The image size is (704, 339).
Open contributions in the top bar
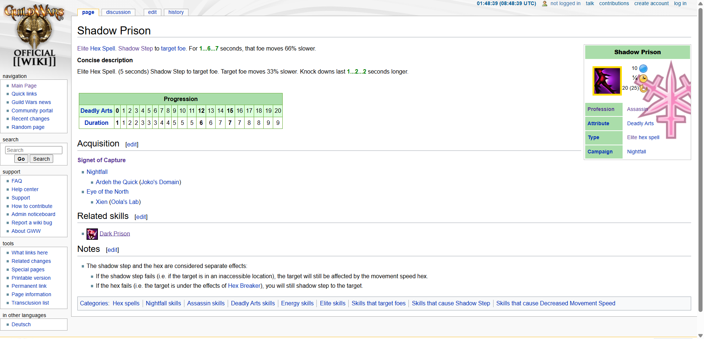pyautogui.click(x=614, y=3)
